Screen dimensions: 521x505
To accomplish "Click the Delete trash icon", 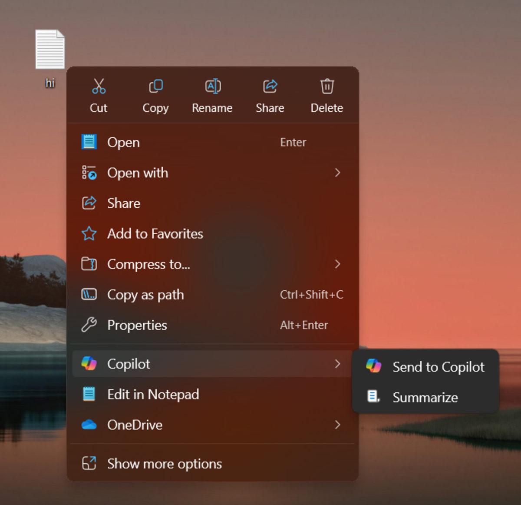I will tap(326, 86).
